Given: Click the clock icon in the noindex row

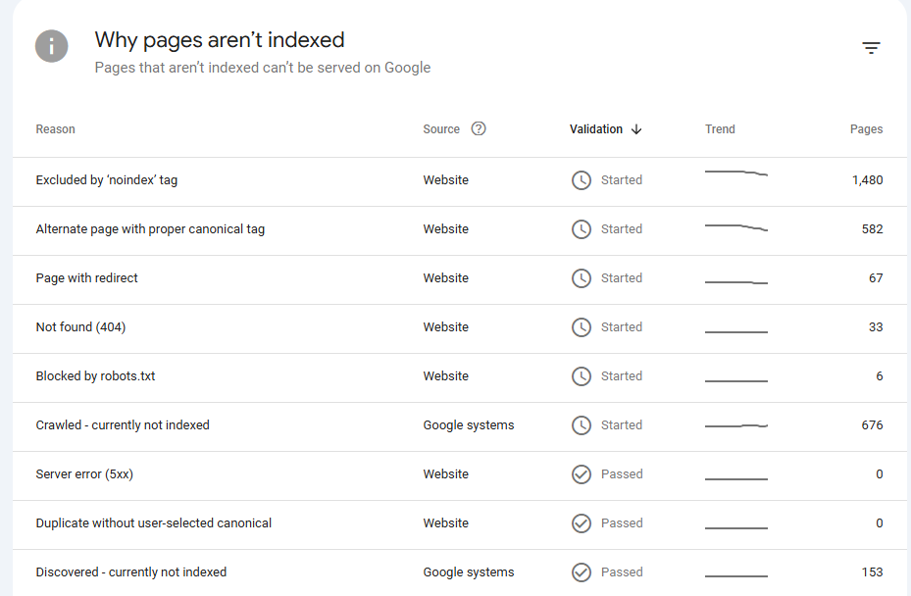Looking at the screenshot, I should 582,180.
